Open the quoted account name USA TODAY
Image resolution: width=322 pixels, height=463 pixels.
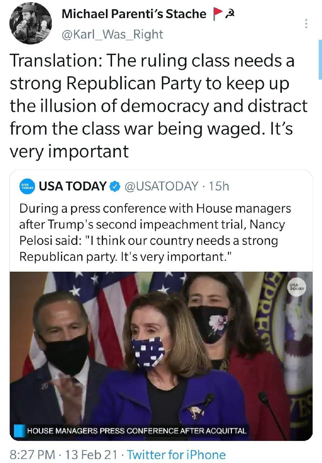72,187
